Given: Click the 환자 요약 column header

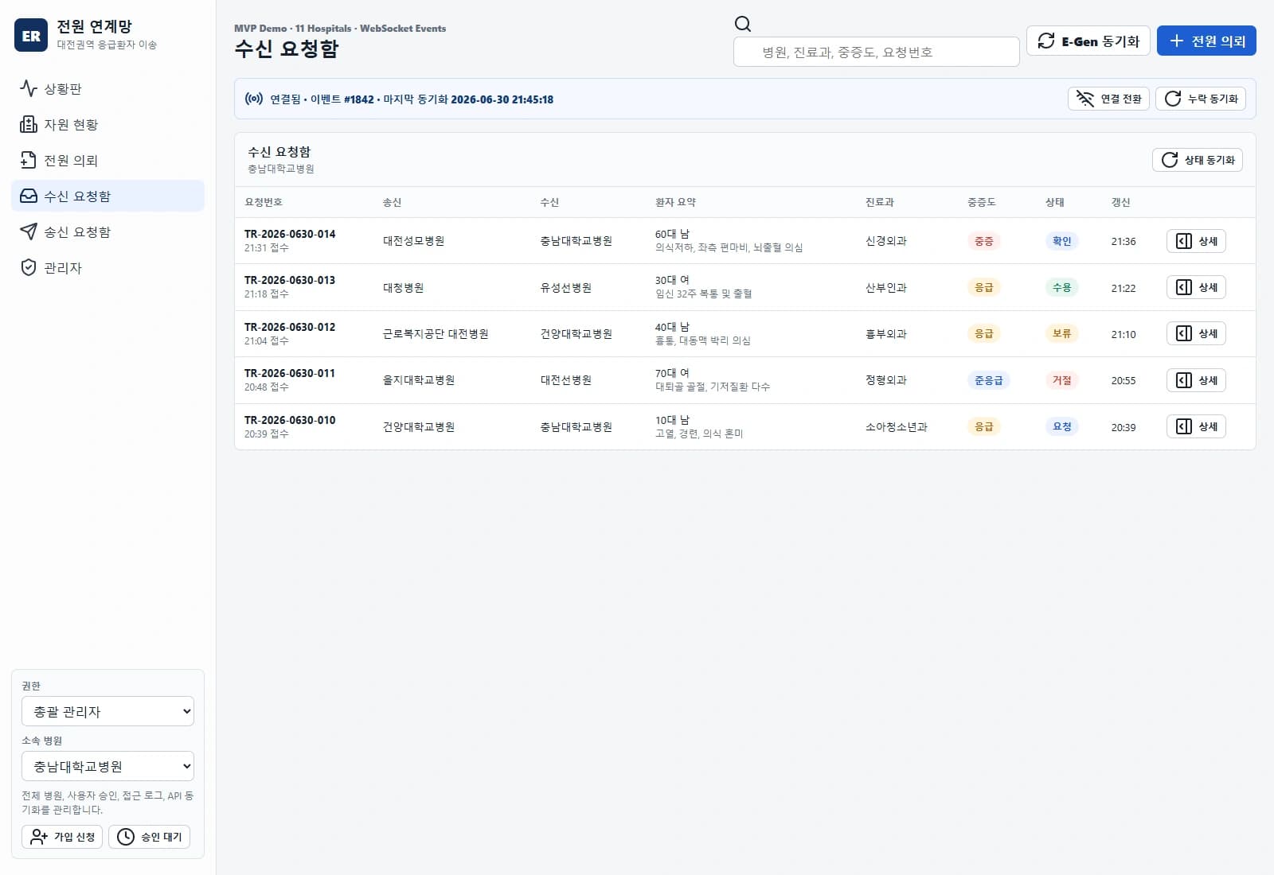Looking at the screenshot, I should (675, 202).
